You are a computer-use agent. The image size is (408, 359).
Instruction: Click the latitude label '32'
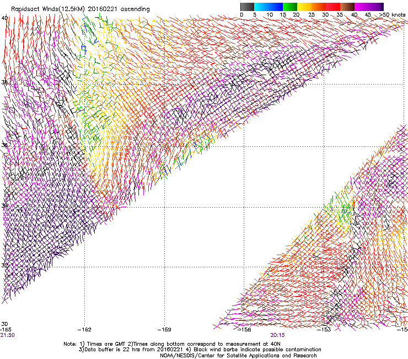tap(4, 266)
